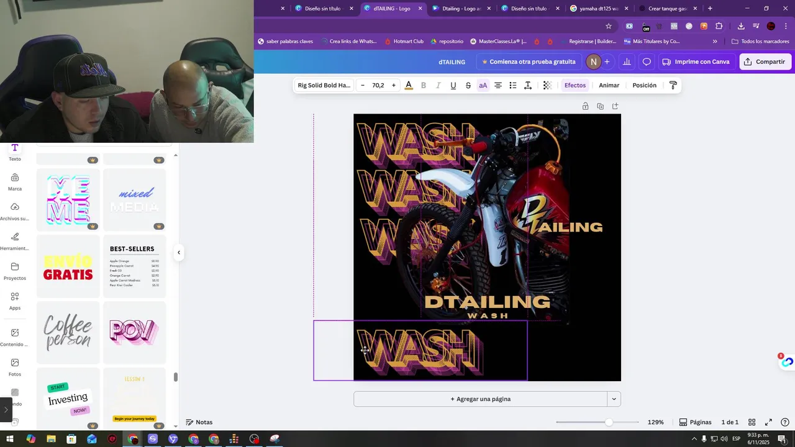Toggle uppercase aA text option
Viewport: 795px width, 447px height.
point(483,85)
